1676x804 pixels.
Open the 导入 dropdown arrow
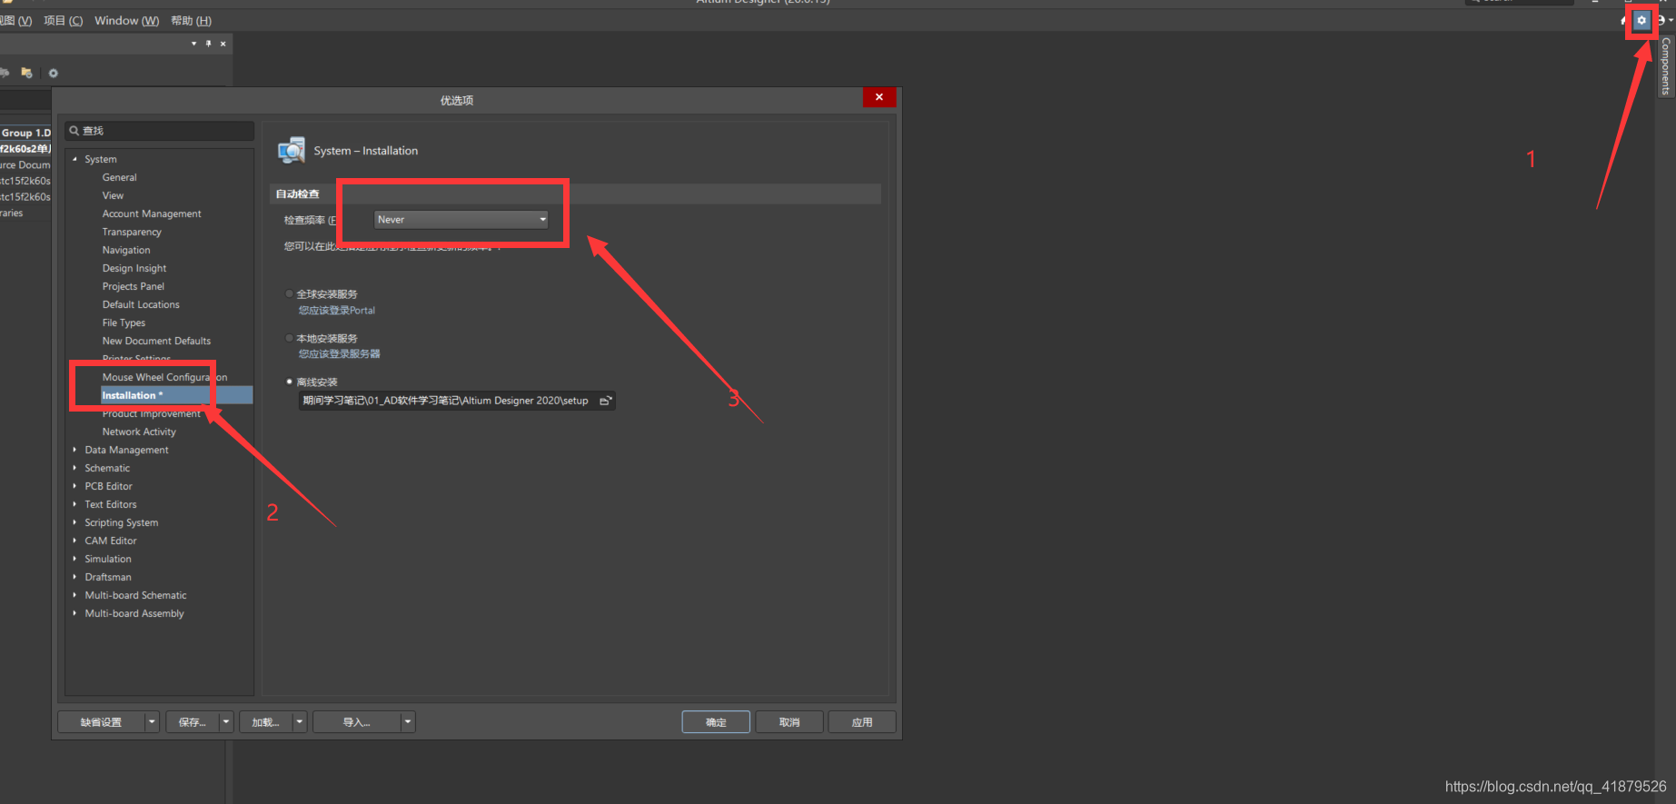(x=408, y=722)
